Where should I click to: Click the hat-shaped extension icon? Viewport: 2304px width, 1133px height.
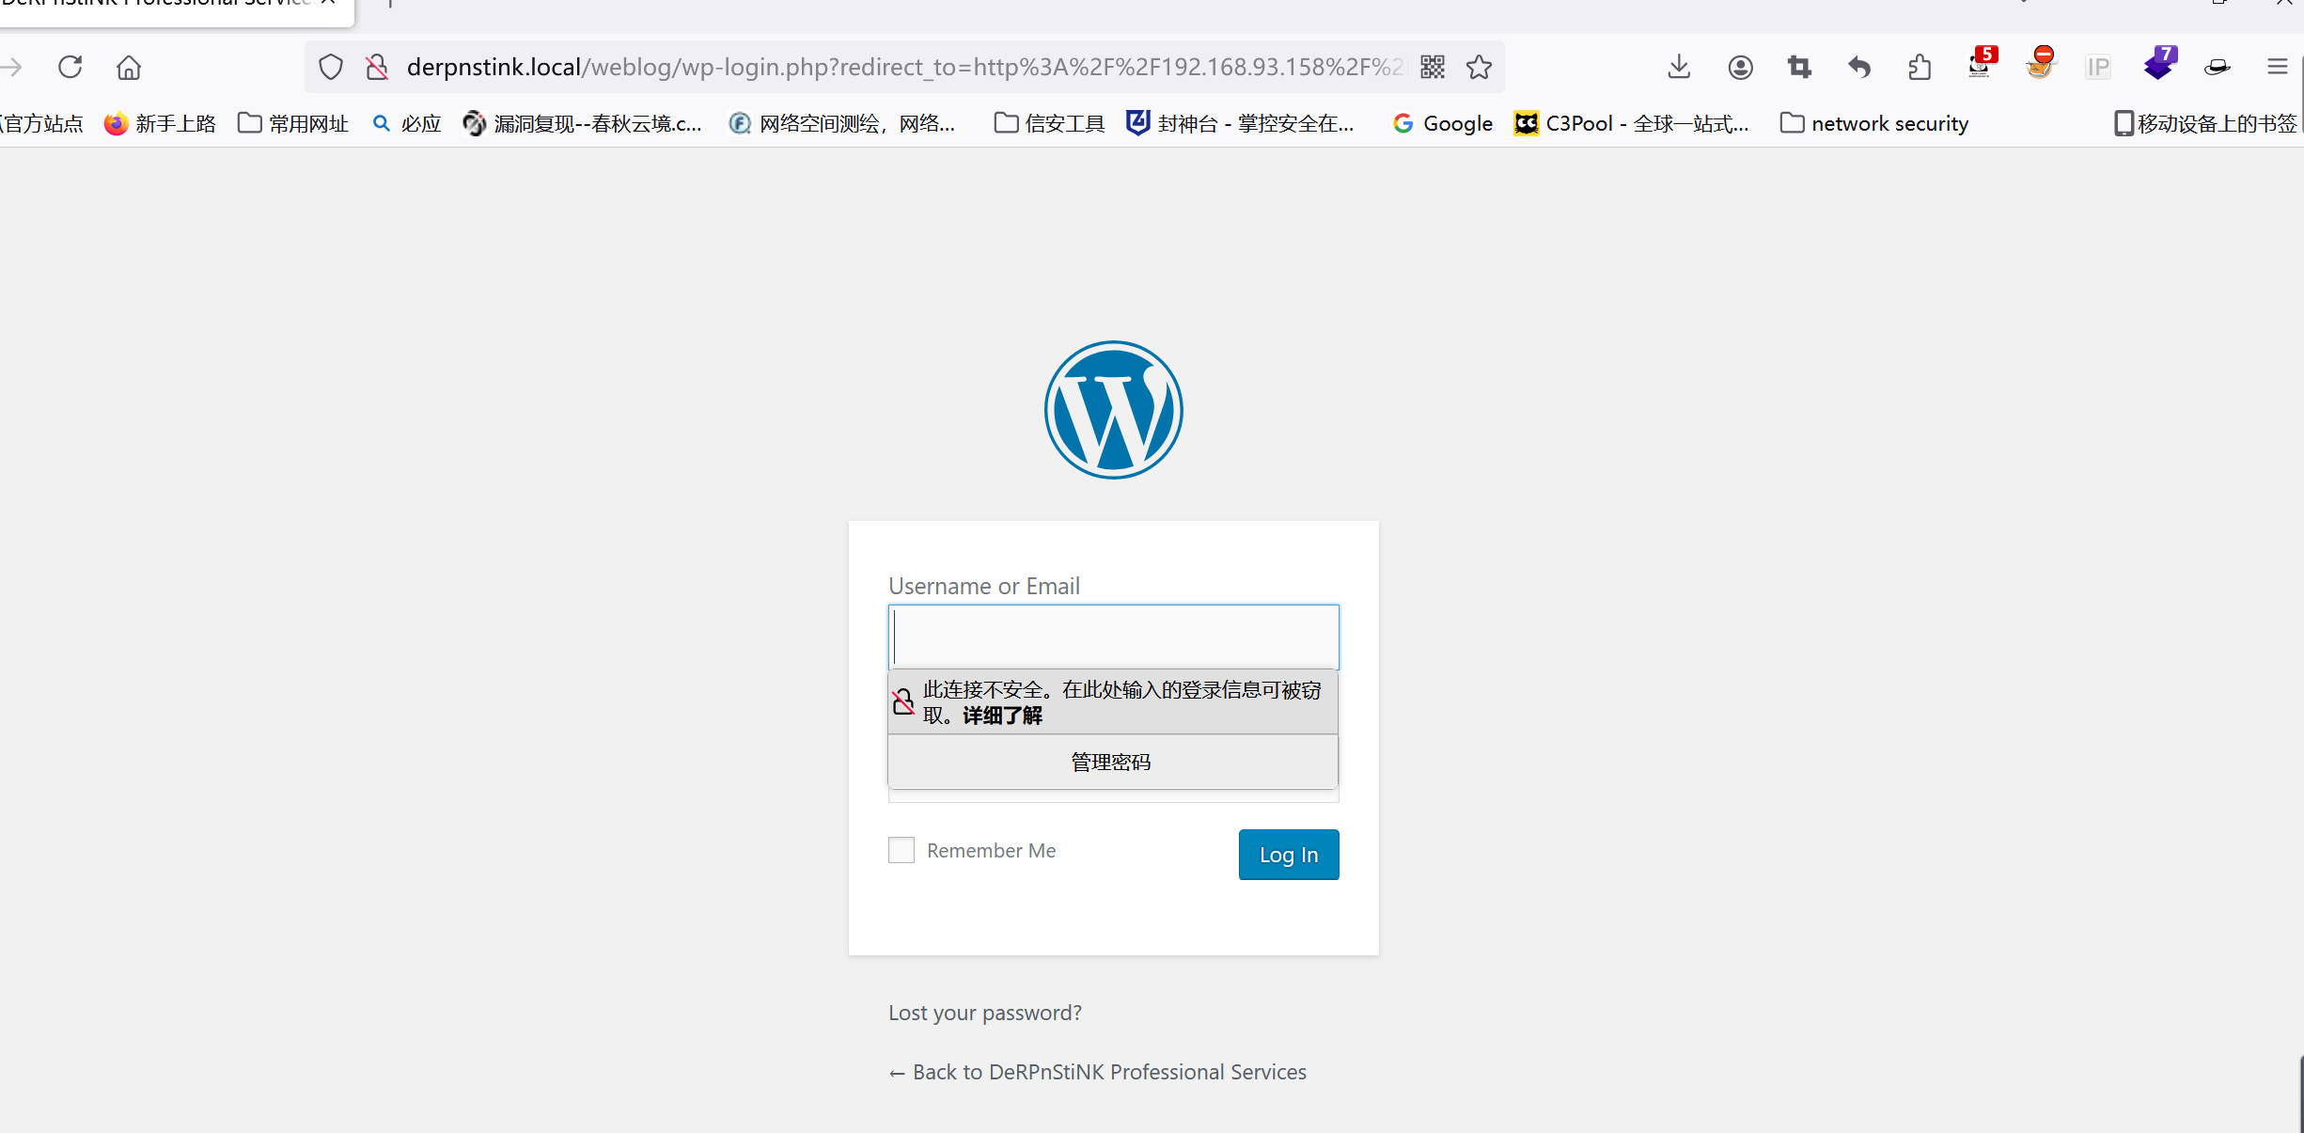[x=2218, y=67]
